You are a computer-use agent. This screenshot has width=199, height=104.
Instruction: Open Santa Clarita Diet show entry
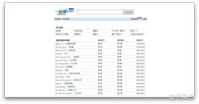[67, 57]
